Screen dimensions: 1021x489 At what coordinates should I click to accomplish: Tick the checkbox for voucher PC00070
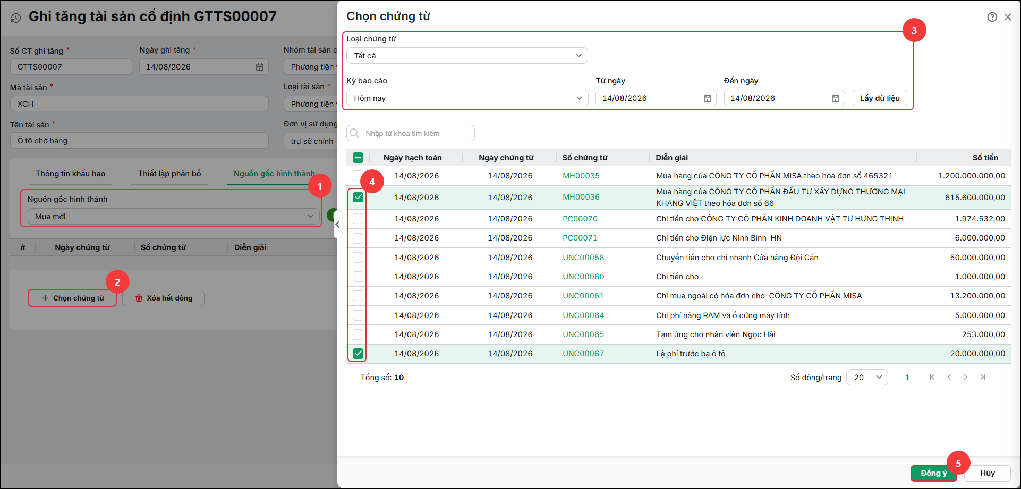tap(358, 219)
